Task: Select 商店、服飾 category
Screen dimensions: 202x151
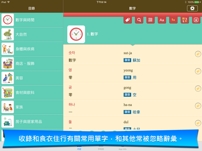Action: (x=31, y=63)
